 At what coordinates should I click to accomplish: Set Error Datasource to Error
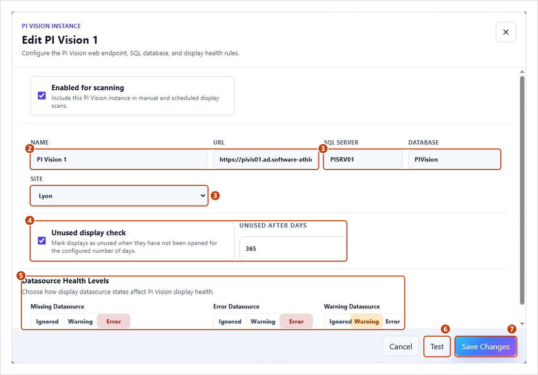[296, 322]
